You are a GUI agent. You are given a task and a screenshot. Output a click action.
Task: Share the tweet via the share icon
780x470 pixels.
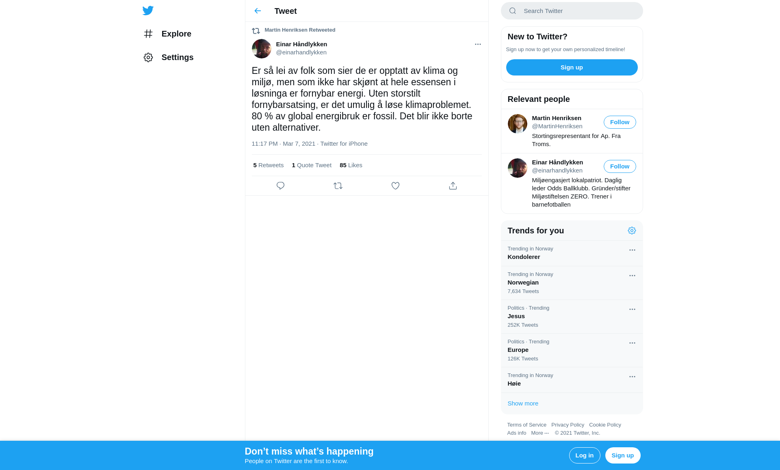tap(453, 186)
